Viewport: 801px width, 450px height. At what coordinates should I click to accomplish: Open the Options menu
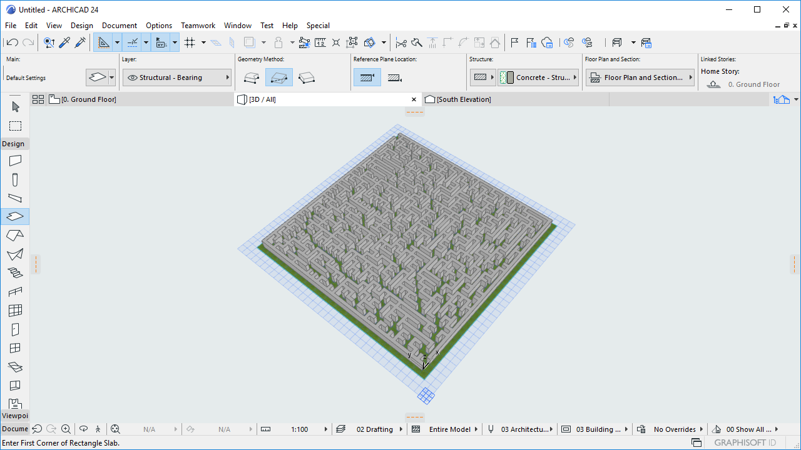coord(158,26)
